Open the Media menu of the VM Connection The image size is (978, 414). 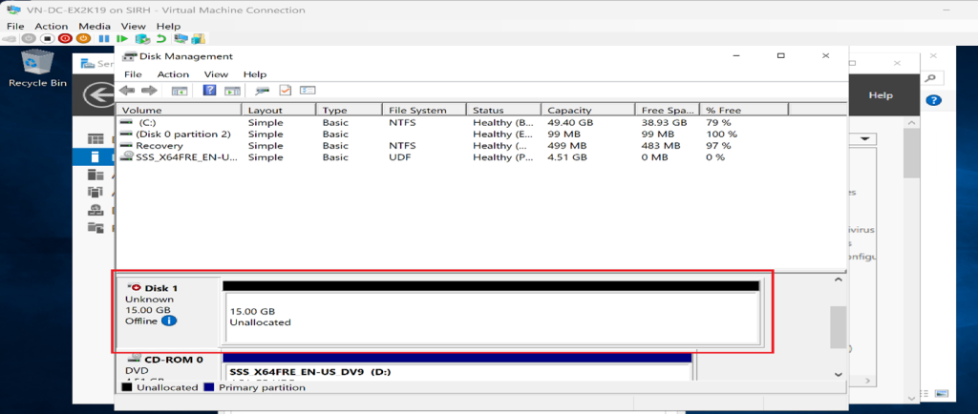click(94, 26)
